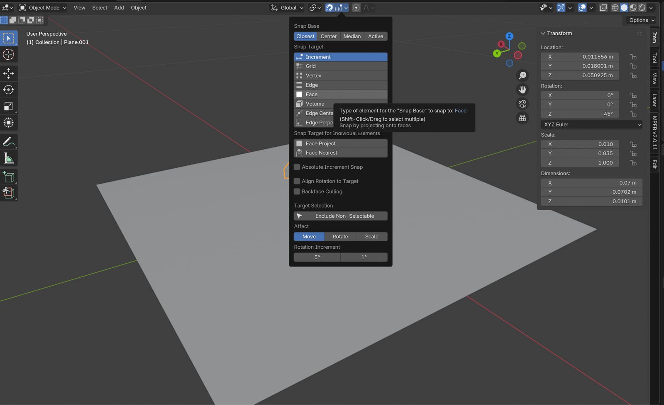The width and height of the screenshot is (664, 405).
Task: Choose the Annotate pencil tool
Action: click(9, 142)
